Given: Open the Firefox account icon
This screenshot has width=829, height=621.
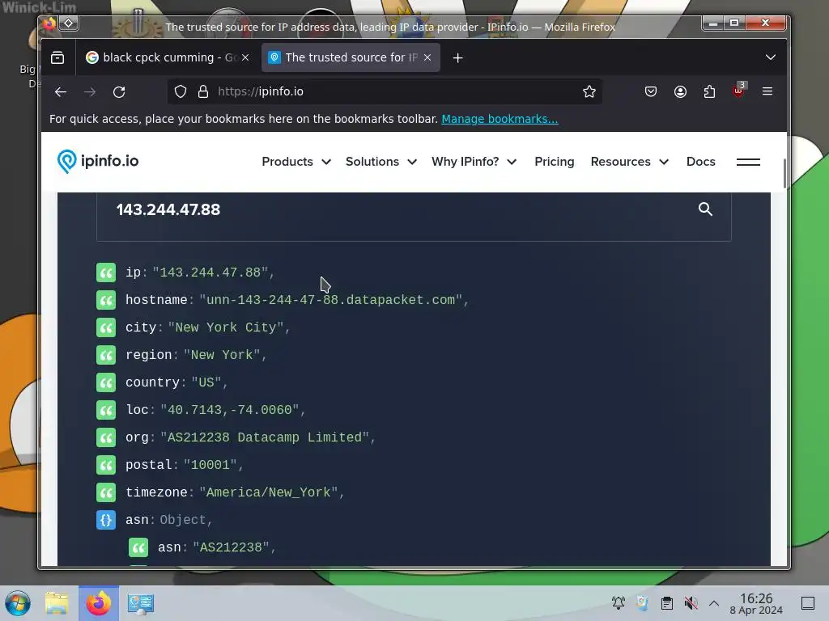Looking at the screenshot, I should 680,92.
